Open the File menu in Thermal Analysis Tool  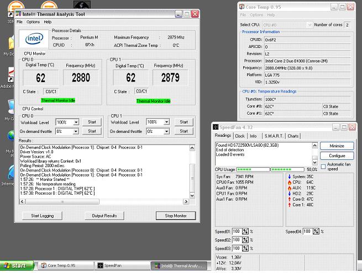19,22
